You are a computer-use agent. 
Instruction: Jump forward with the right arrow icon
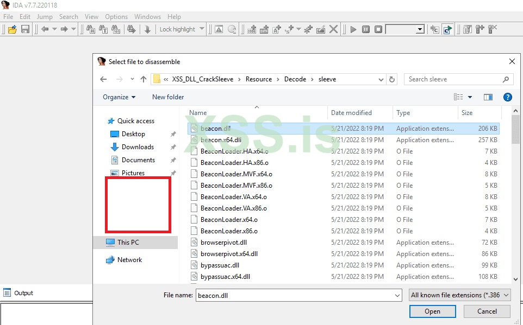pos(64,29)
